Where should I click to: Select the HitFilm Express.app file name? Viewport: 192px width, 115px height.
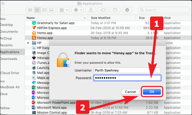(52, 28)
